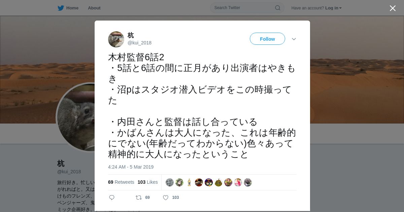
Task: Open the 69 Retweets list
Action: (121, 182)
